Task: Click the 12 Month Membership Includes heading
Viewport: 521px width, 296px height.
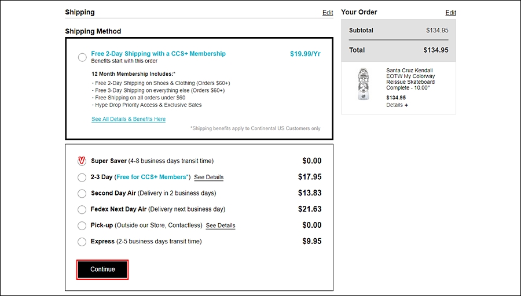Action: point(134,73)
